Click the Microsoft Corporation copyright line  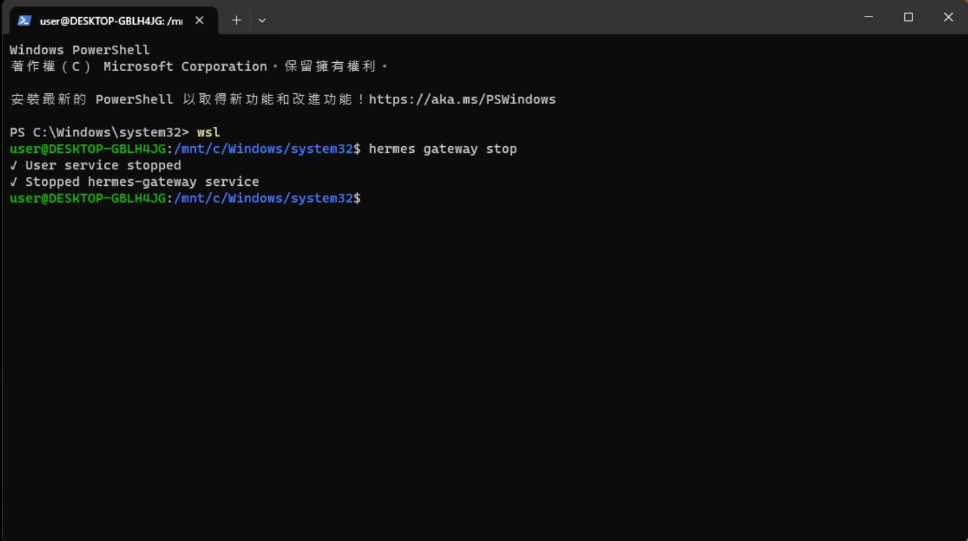199,66
